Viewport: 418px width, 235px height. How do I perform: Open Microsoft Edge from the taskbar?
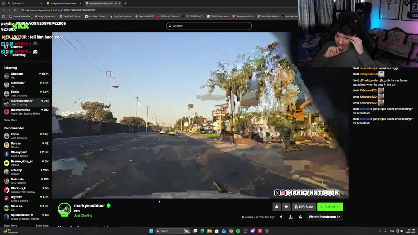pyautogui.click(x=202, y=231)
